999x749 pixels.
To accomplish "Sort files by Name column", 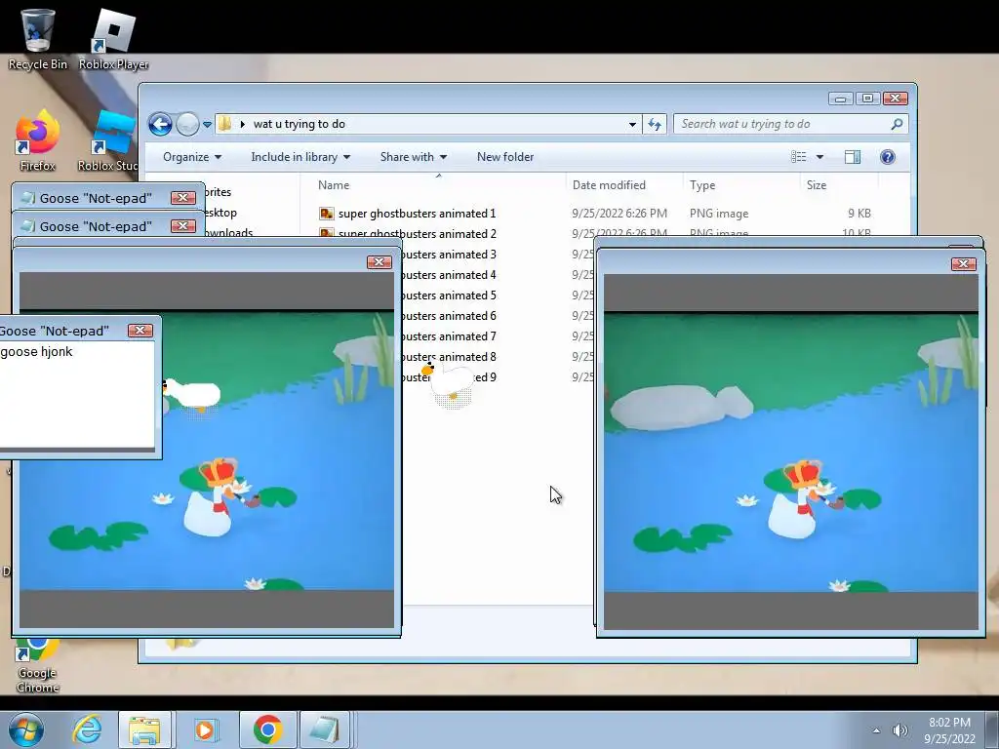I will (334, 185).
